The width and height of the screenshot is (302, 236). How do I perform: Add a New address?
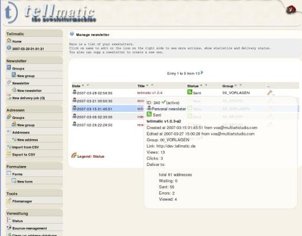coord(27,140)
